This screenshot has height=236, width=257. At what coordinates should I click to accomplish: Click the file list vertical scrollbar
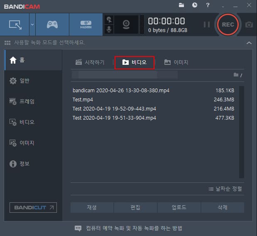tap(241, 132)
